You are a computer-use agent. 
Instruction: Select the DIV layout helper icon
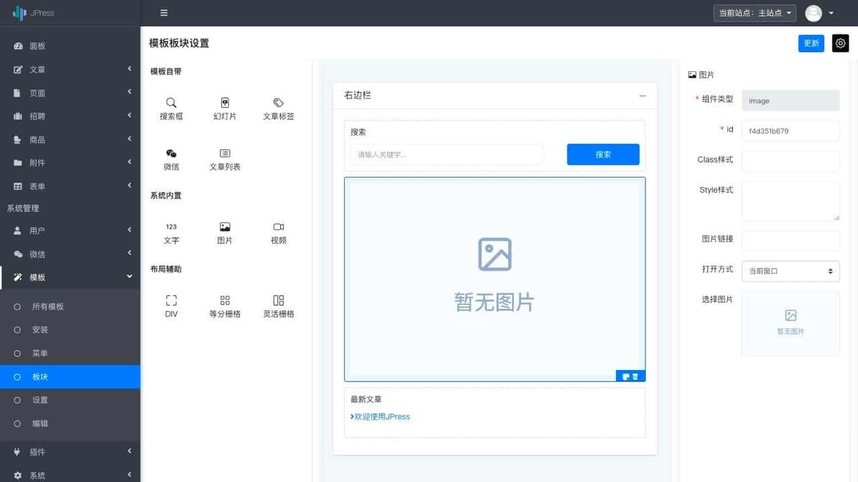tap(171, 305)
